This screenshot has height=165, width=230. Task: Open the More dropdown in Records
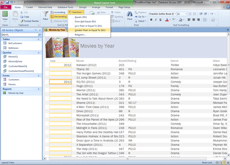click(116, 21)
